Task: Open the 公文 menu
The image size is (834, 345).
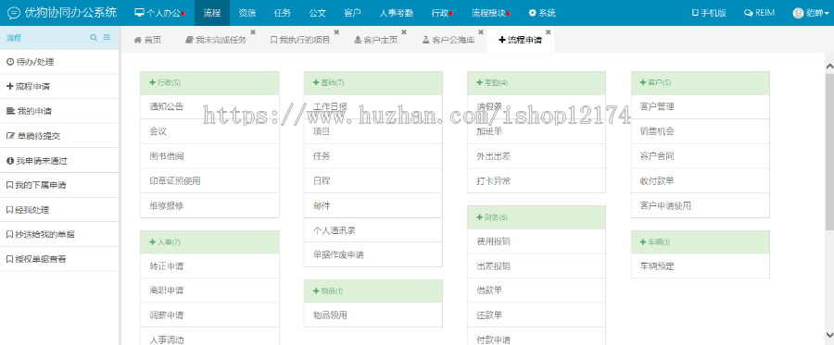Action: [318, 13]
